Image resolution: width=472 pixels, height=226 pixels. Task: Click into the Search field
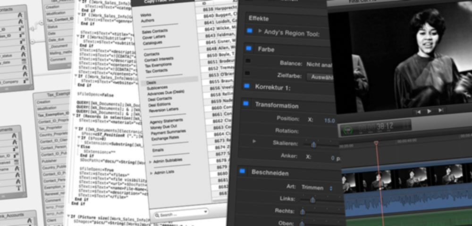click(181, 214)
